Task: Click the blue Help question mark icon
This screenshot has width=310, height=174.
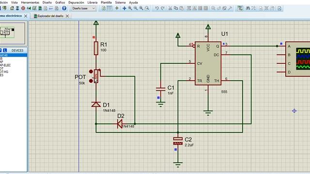Action: point(64,8)
